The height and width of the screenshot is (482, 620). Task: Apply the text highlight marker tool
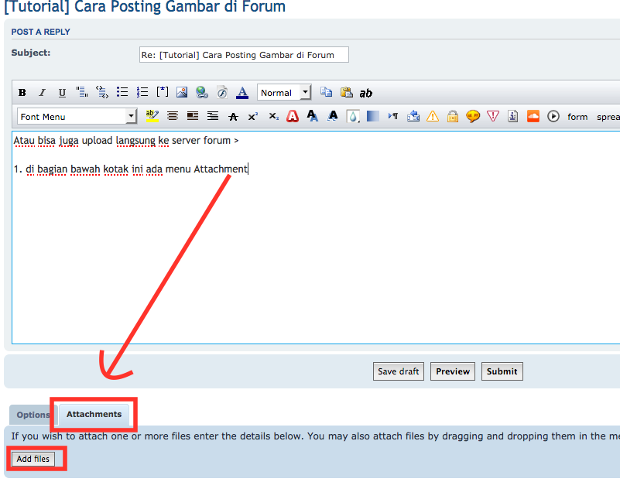coord(152,116)
